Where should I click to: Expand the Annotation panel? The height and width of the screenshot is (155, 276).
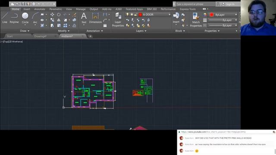tap(94, 31)
